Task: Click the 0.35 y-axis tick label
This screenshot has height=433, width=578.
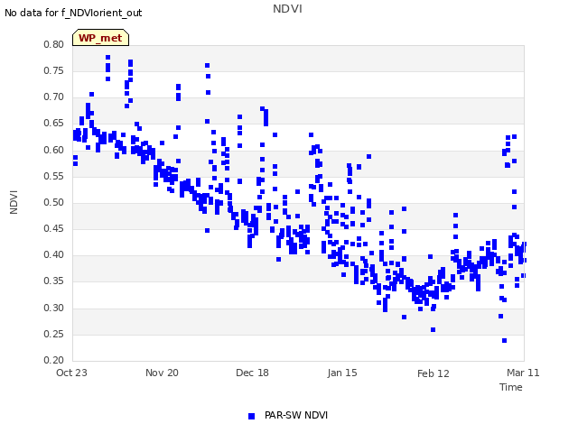Action: click(54, 281)
